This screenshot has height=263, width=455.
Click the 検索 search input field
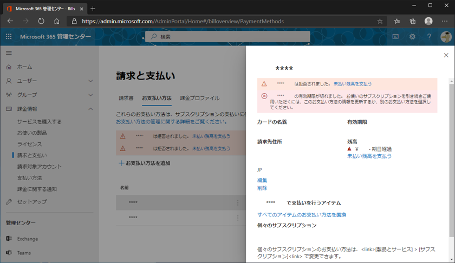click(x=227, y=37)
